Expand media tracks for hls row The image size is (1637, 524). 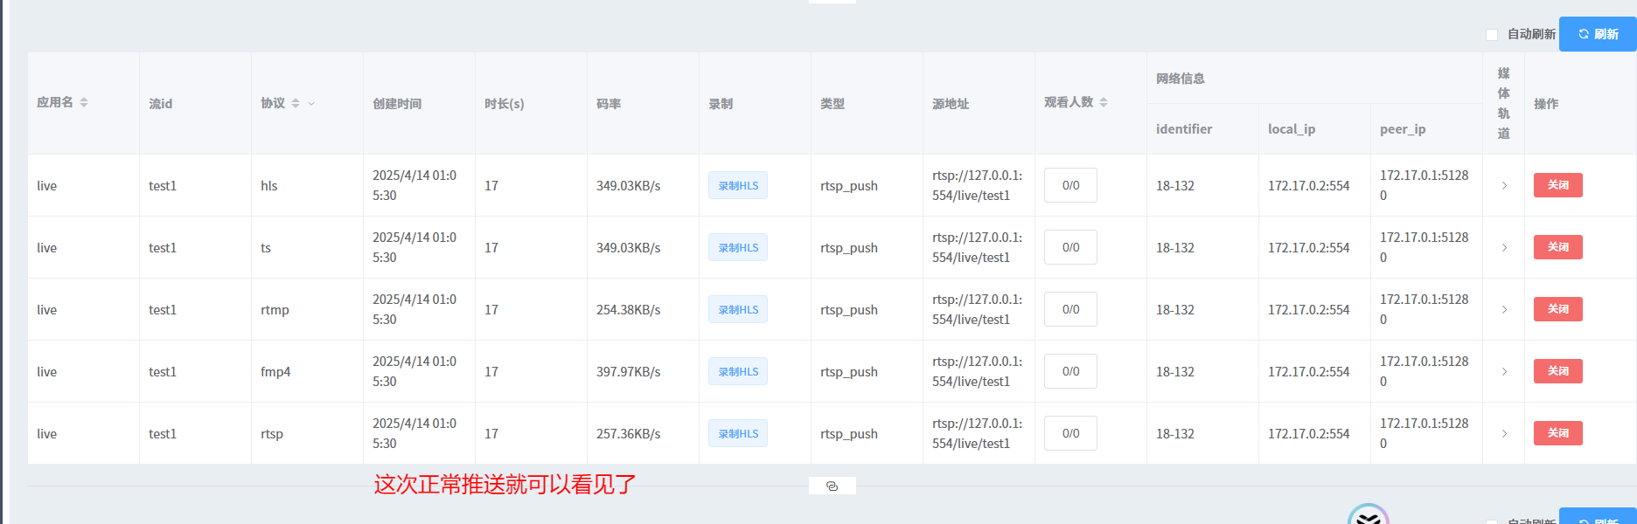click(1504, 185)
